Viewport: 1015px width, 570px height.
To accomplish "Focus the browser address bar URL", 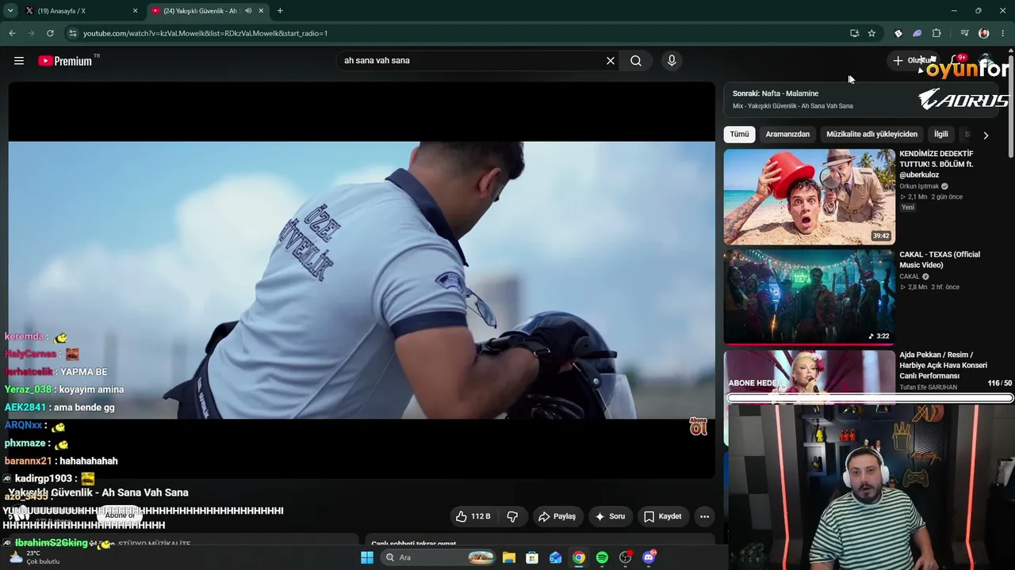I will coord(205,33).
